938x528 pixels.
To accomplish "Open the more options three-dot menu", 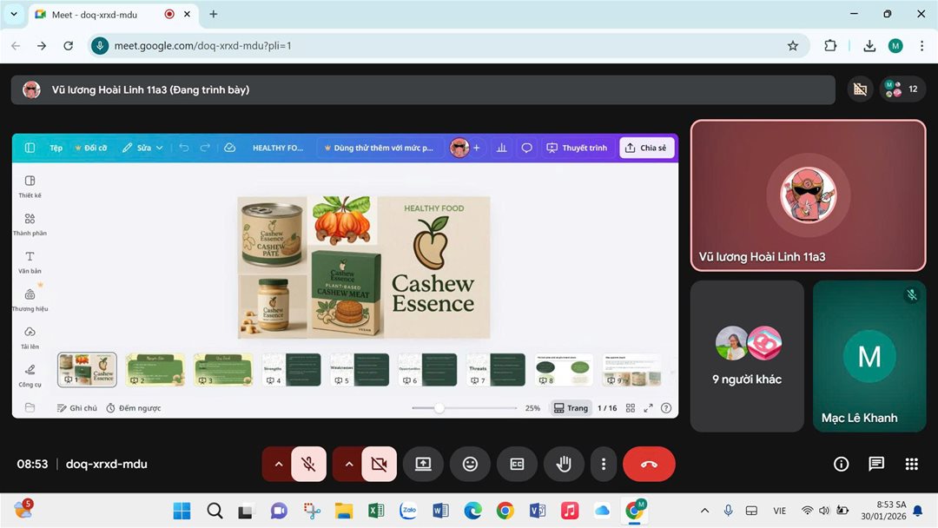I will point(604,464).
